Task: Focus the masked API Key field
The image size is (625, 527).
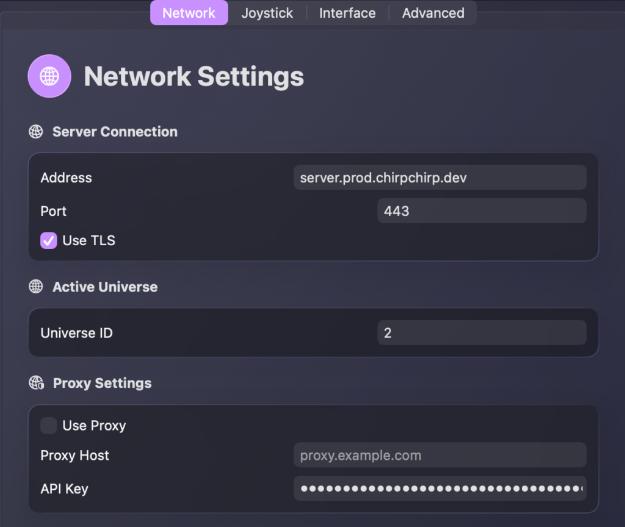Action: (x=439, y=489)
